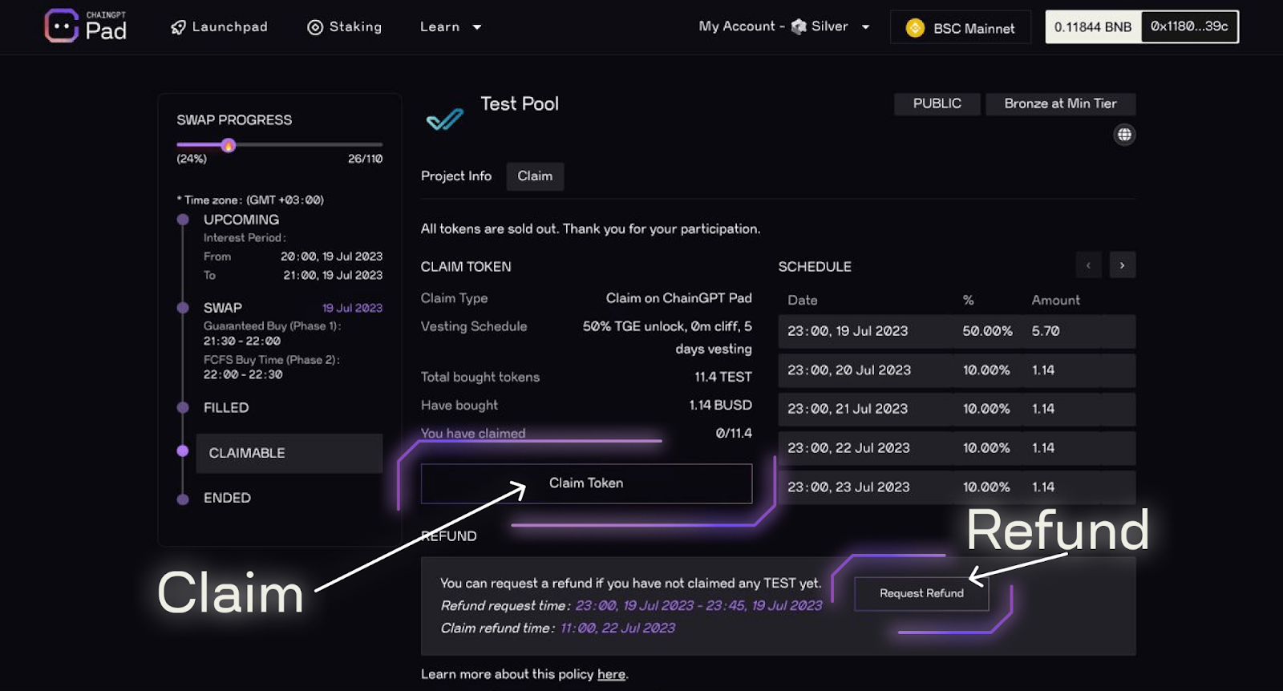
Task: Open the BSC Mainnet network selector
Action: click(x=961, y=28)
